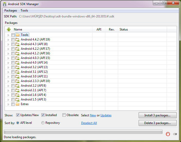Select the Android 3.0 (API 11) row text
The image size is (181, 142).
click(34, 76)
